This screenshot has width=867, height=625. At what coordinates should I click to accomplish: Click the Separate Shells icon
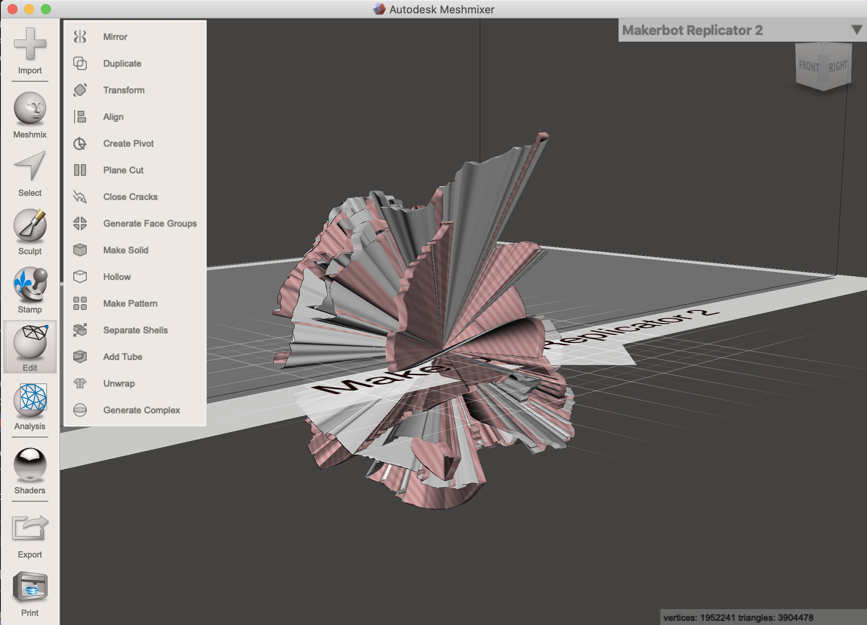(80, 330)
